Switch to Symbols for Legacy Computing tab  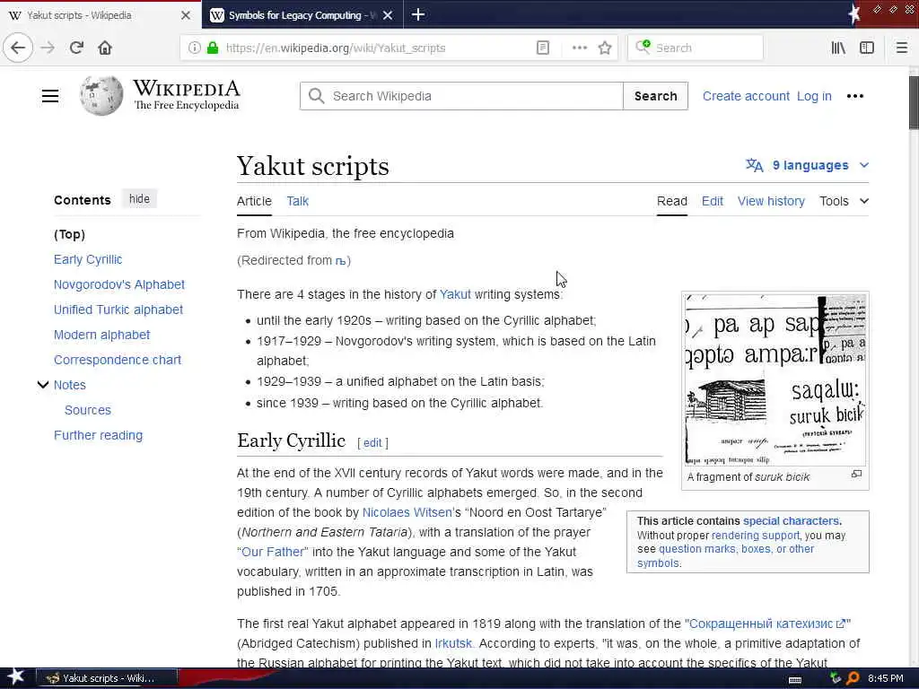pos(294,15)
